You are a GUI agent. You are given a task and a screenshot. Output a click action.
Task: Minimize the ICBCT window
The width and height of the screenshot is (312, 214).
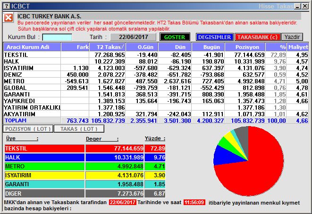point(298,6)
